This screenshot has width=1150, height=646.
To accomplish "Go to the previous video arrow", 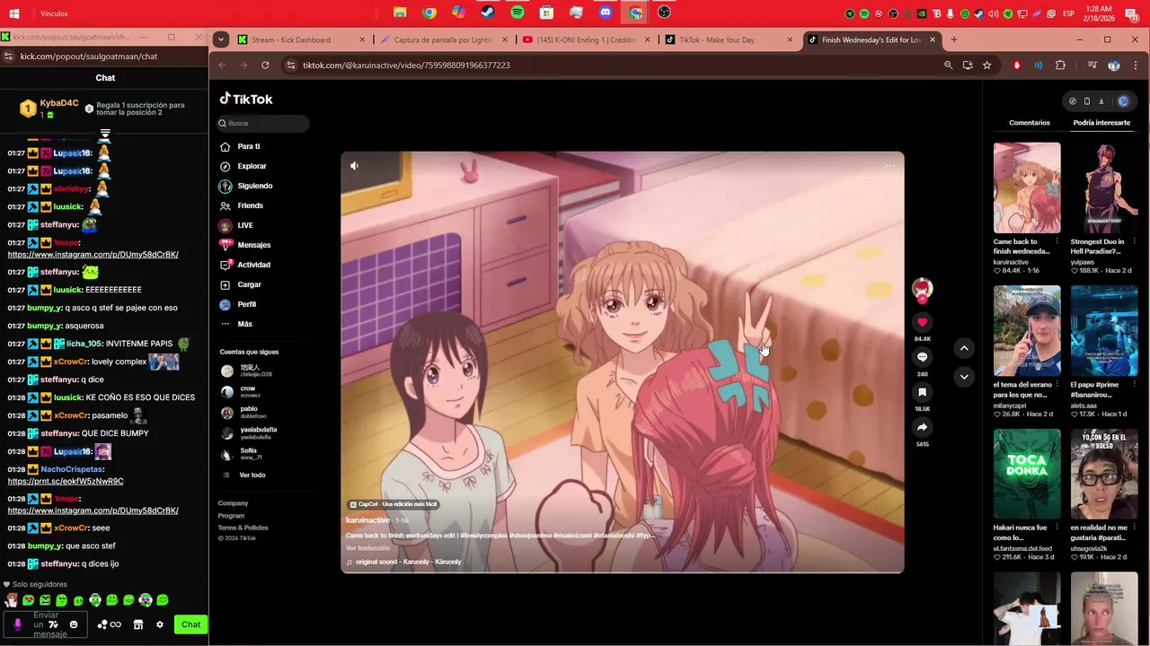I will pyautogui.click(x=964, y=348).
